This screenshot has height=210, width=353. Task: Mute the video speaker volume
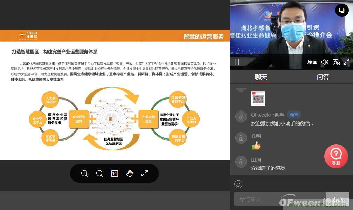(x=325, y=62)
